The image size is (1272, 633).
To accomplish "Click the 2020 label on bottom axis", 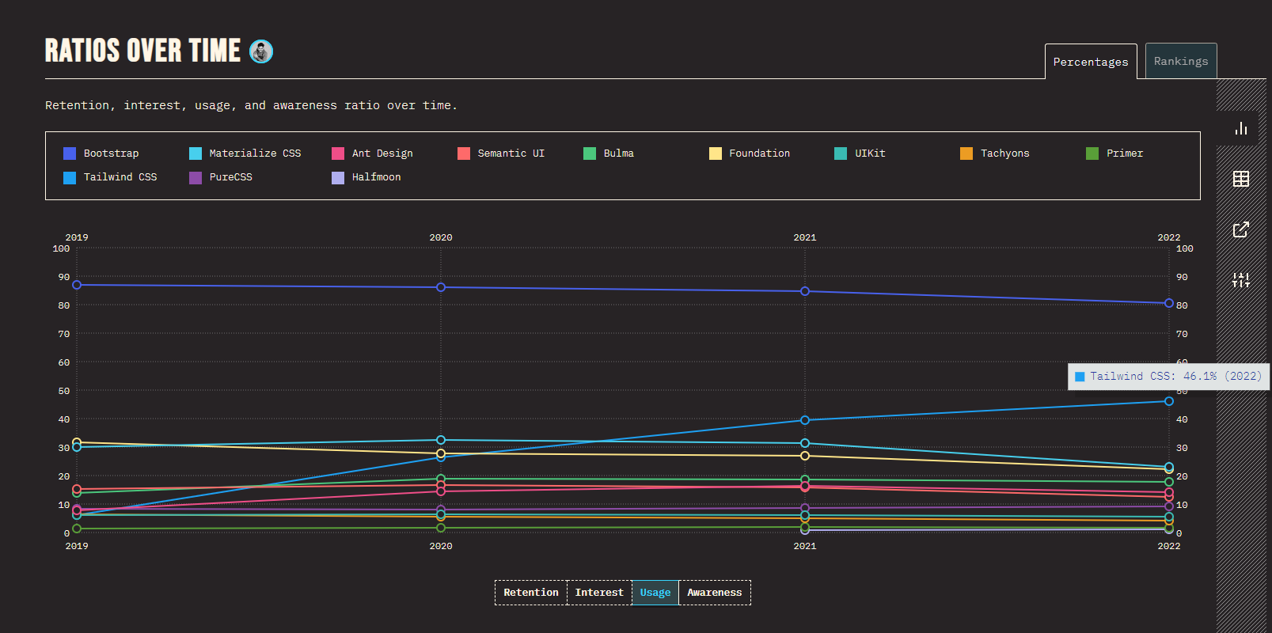I will click(x=441, y=546).
